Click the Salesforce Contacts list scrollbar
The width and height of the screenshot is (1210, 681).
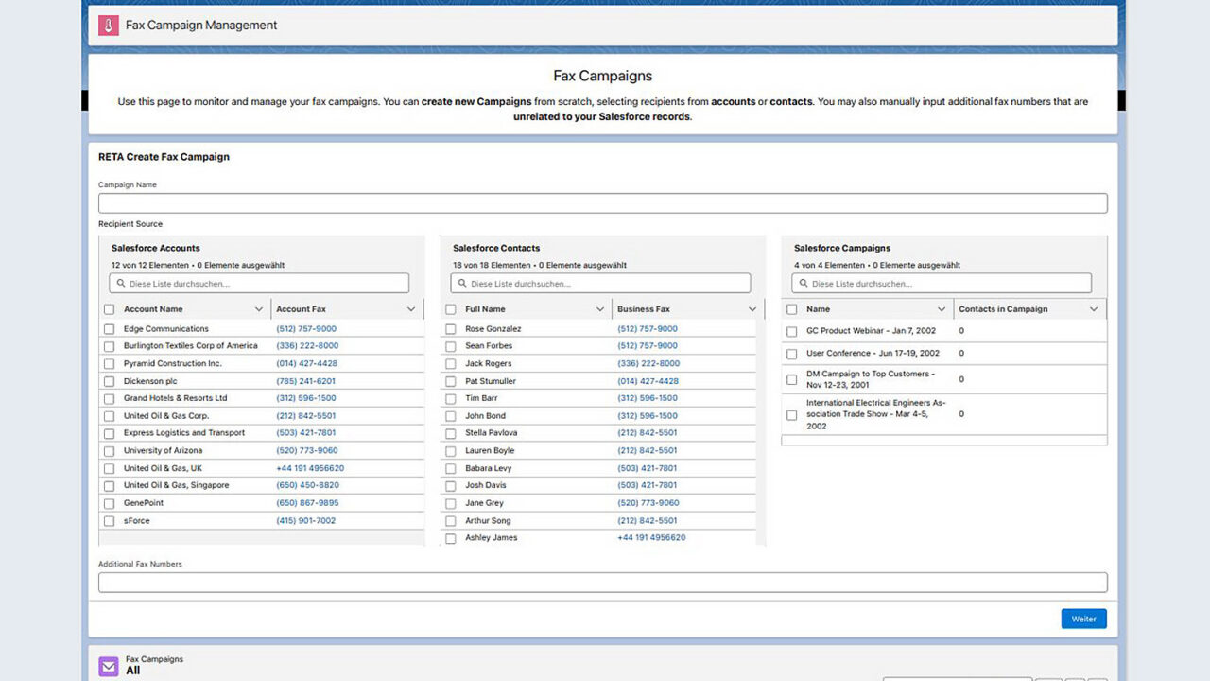click(x=761, y=426)
